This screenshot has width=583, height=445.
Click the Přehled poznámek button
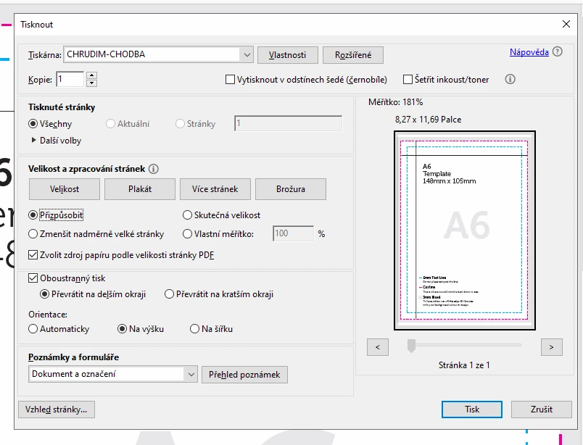tap(244, 375)
